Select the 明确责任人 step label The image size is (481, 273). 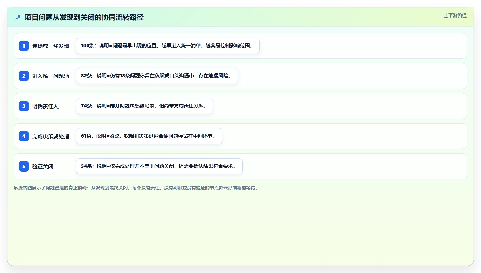point(46,106)
